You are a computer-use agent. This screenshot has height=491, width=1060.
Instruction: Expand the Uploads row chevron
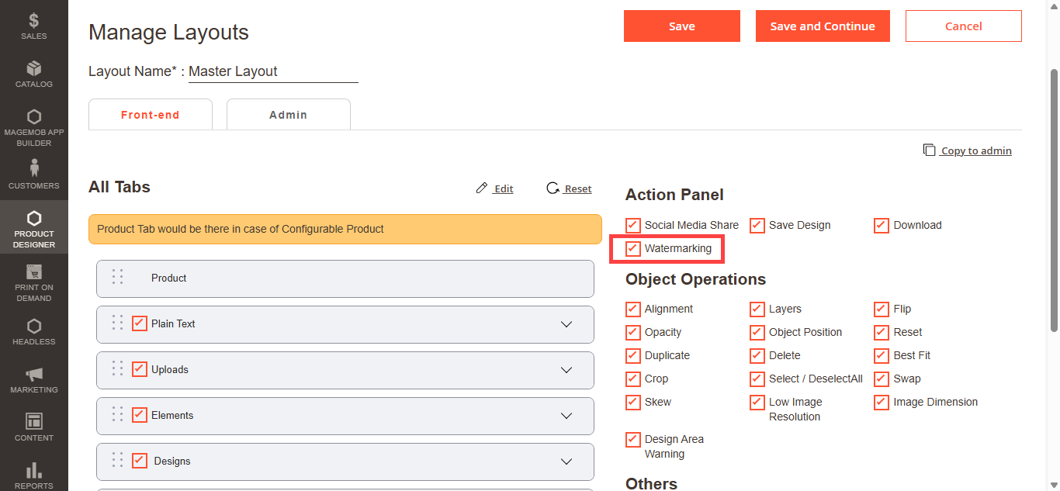click(566, 370)
